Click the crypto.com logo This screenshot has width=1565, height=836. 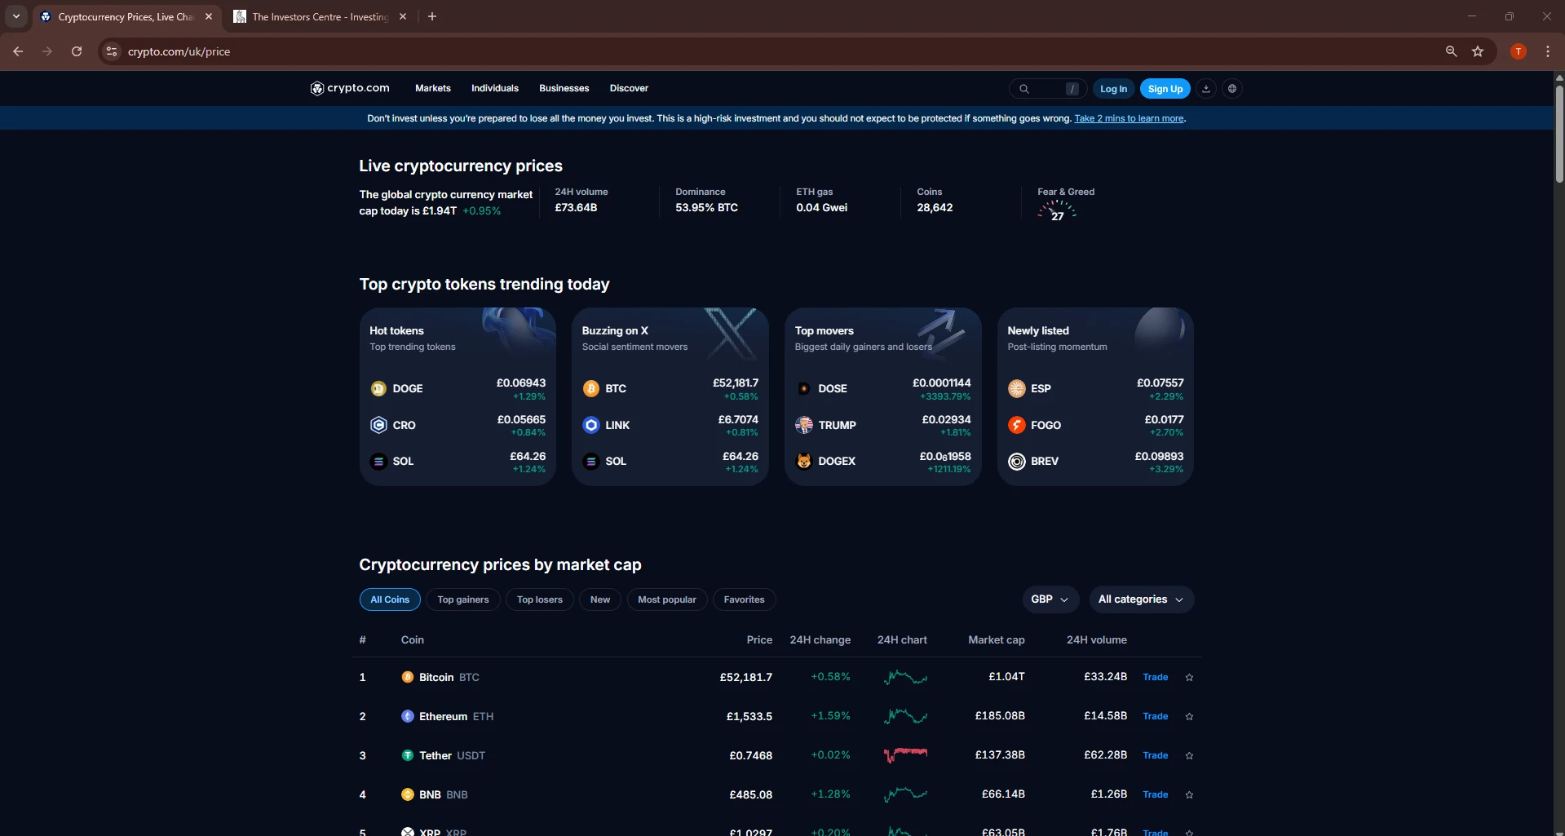click(x=350, y=88)
